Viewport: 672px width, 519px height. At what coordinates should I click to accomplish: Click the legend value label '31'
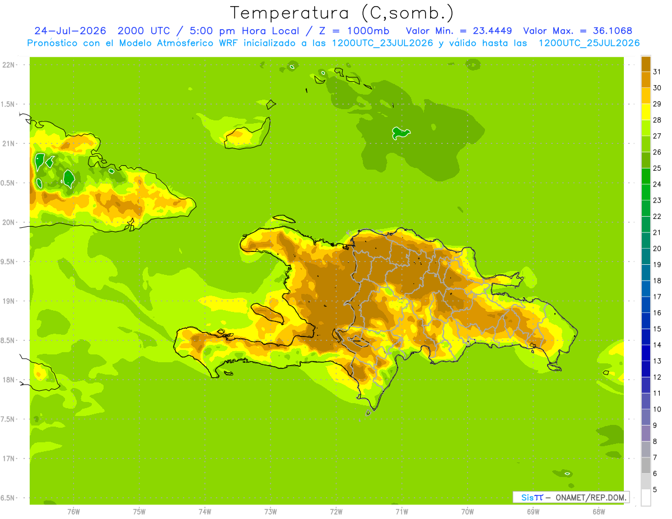click(657, 71)
